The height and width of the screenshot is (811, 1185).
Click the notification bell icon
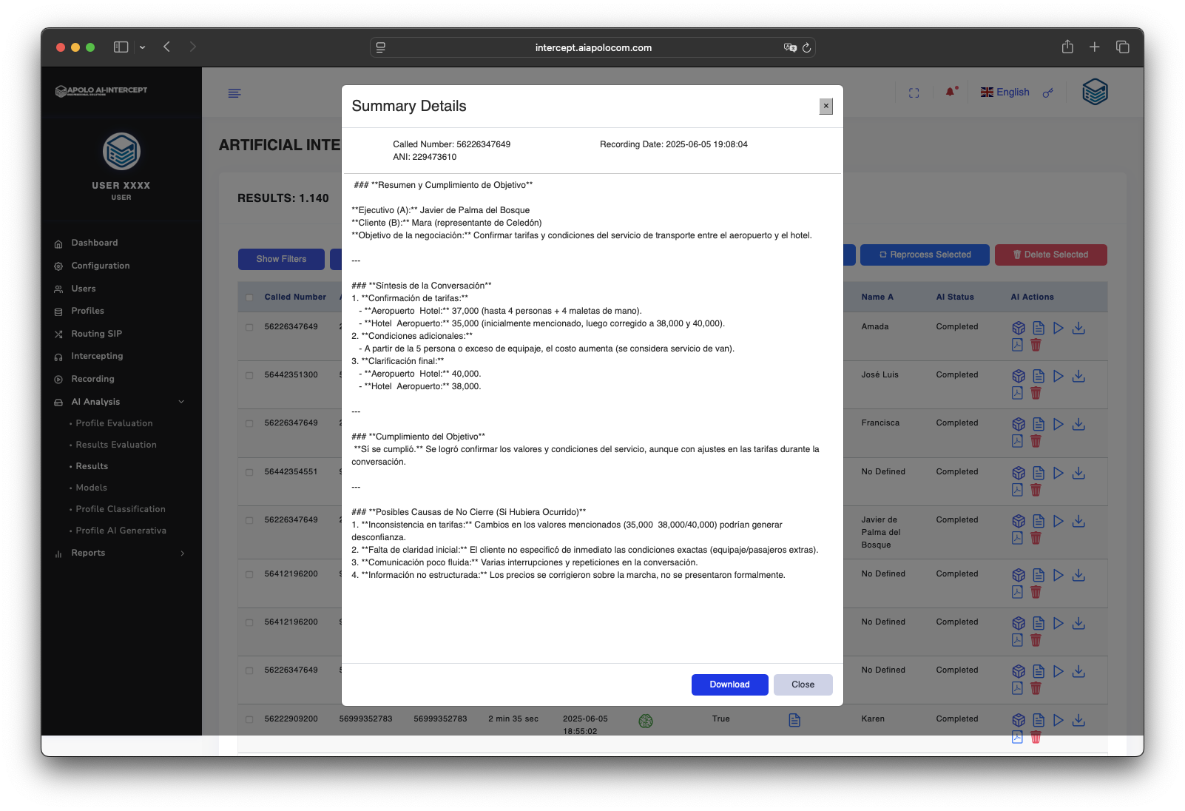click(951, 92)
